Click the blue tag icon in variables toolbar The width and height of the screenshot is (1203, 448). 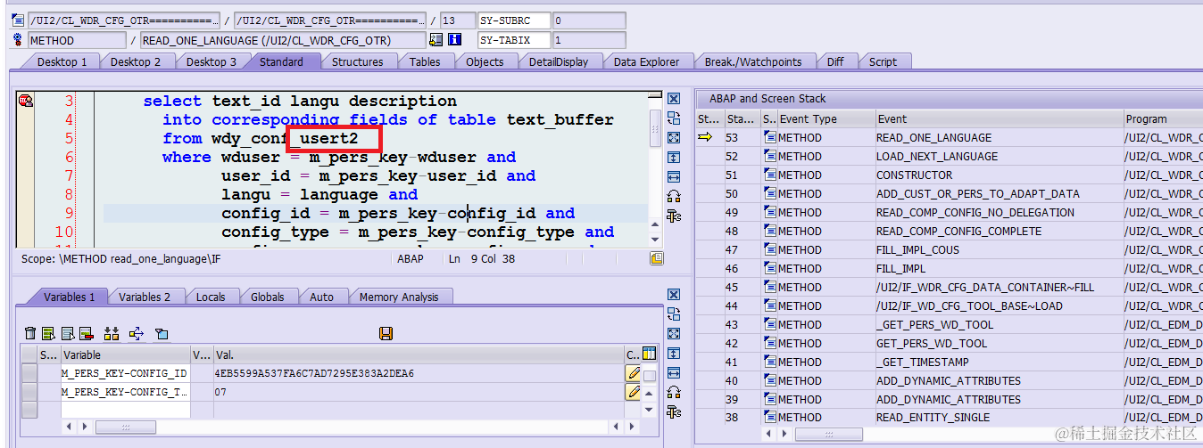(x=162, y=333)
